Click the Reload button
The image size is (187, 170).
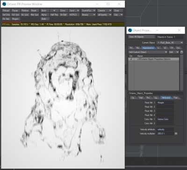pos(6,10)
